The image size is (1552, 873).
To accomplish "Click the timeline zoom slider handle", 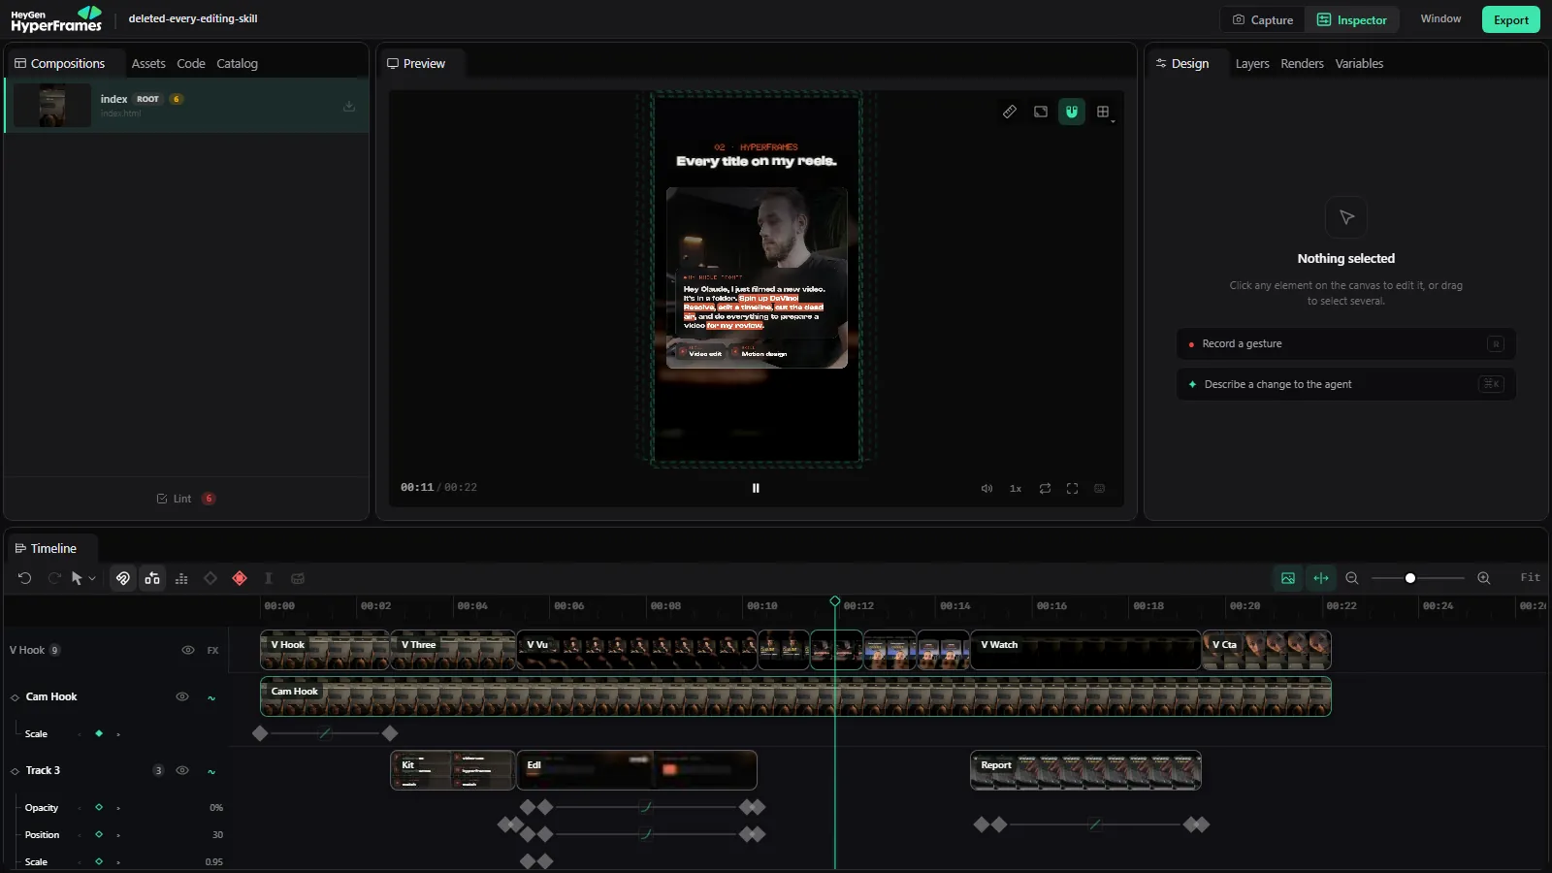I will tap(1410, 578).
